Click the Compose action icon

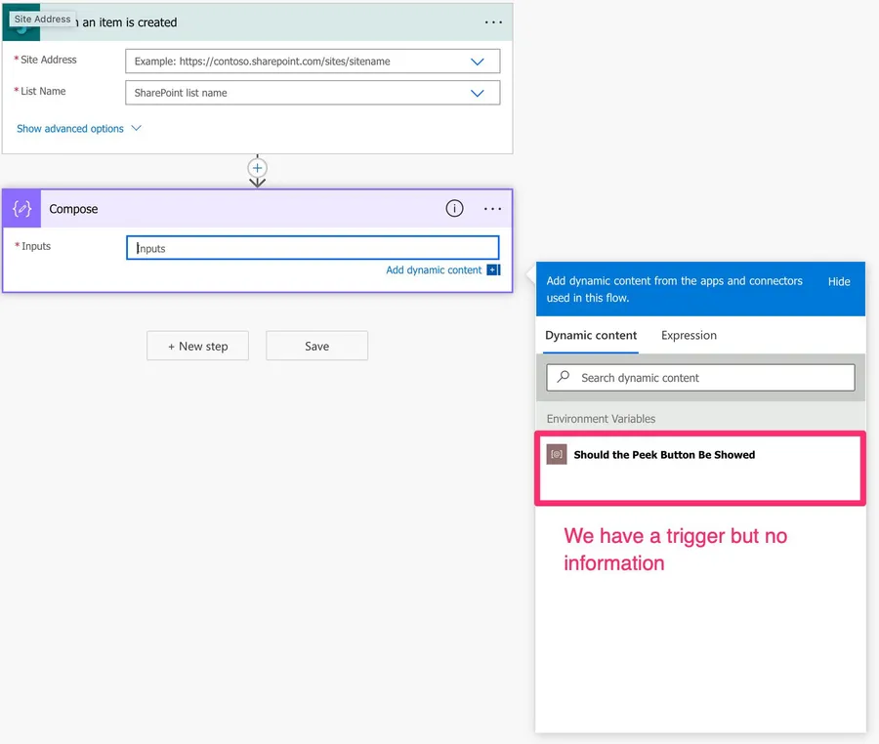pyautogui.click(x=21, y=209)
